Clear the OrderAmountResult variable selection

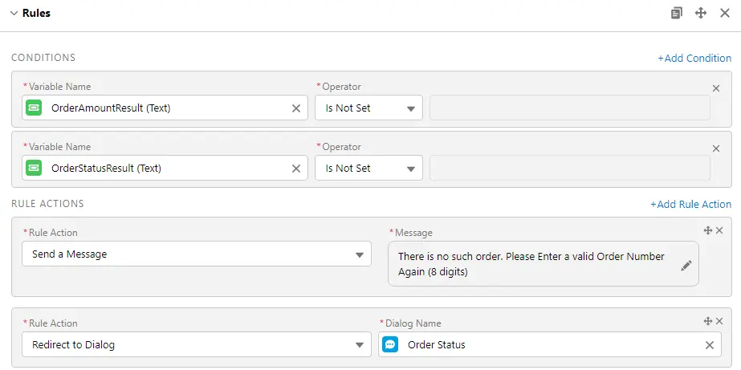click(295, 108)
